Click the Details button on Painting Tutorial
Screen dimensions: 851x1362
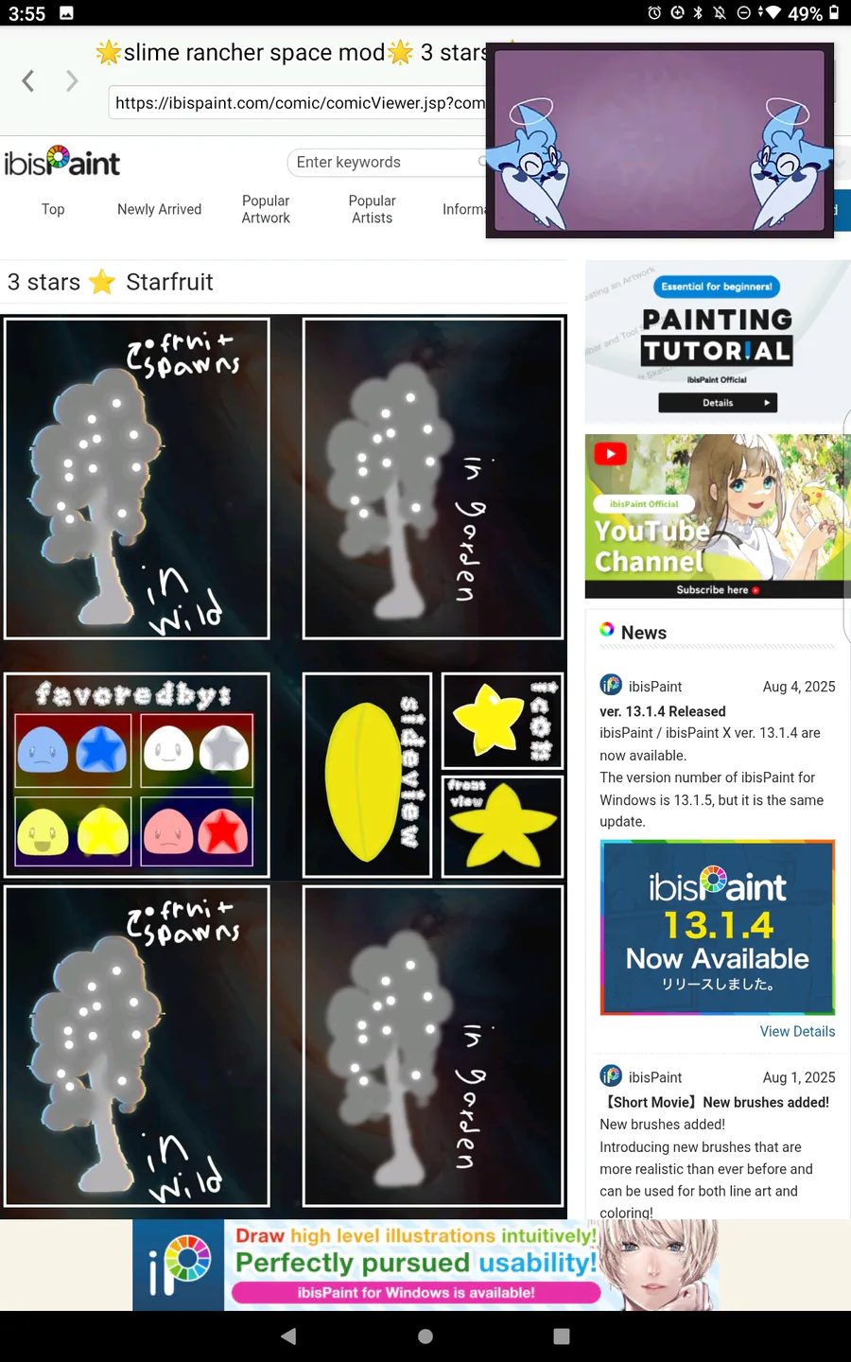pyautogui.click(x=718, y=403)
